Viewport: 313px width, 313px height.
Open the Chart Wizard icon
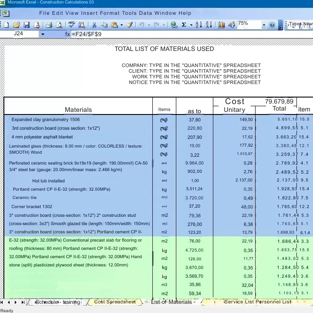[x=222, y=25]
